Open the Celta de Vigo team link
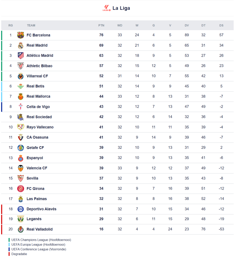This screenshot has height=258, width=234. (x=38, y=107)
